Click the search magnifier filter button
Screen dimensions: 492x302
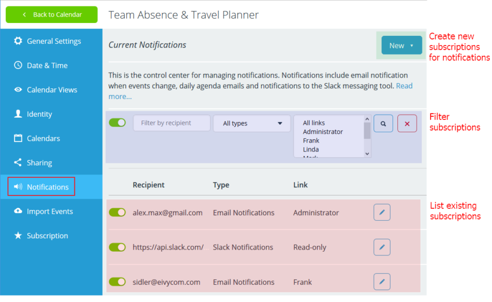click(x=383, y=124)
